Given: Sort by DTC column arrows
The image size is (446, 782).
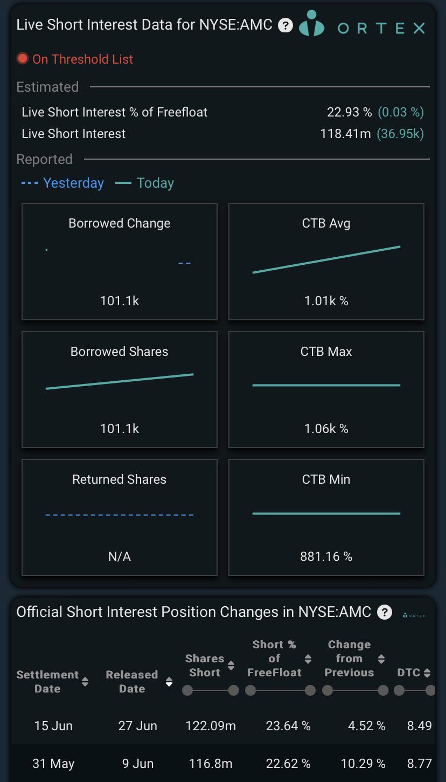Looking at the screenshot, I should tap(427, 673).
